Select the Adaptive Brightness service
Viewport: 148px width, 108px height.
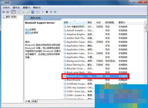(96, 34)
